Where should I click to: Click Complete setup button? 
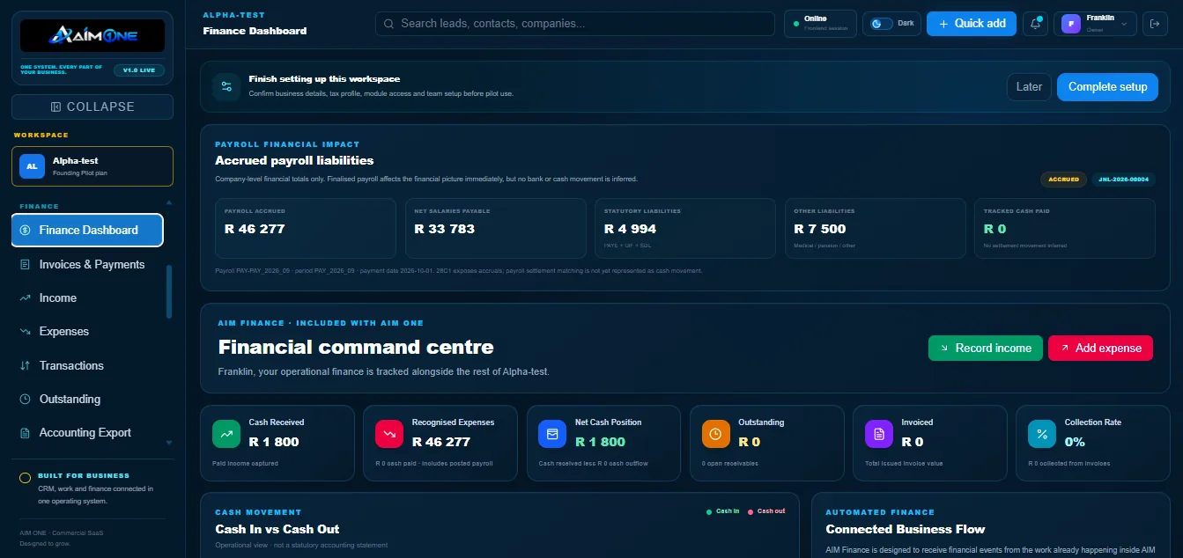point(1107,86)
